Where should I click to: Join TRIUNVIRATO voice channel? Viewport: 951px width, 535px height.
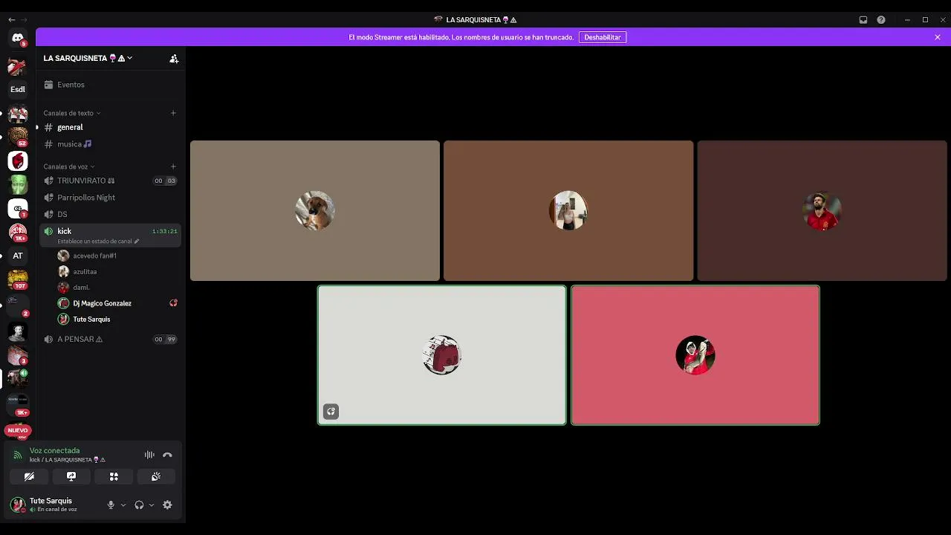pos(111,181)
